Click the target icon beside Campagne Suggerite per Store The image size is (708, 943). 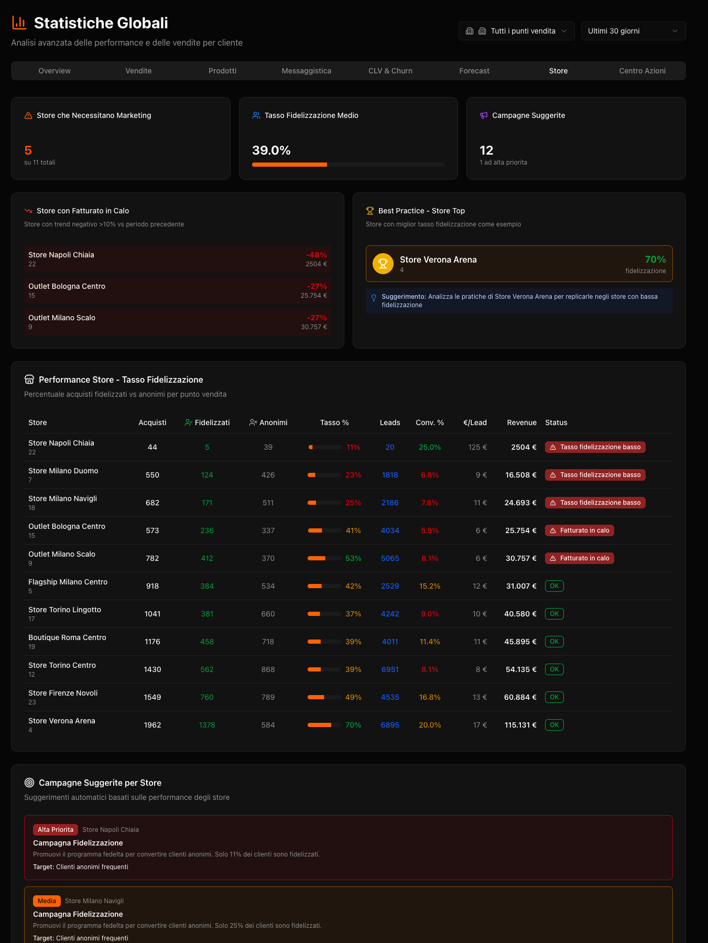tap(29, 783)
